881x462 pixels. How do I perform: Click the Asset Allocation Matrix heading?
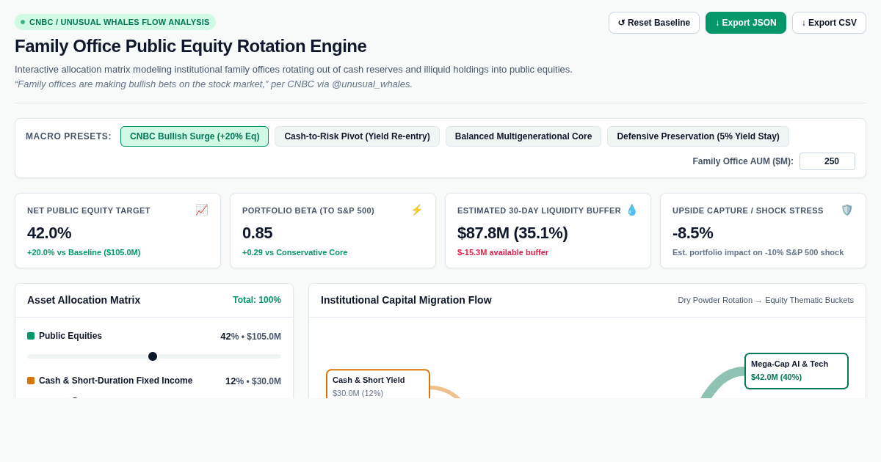click(x=84, y=300)
